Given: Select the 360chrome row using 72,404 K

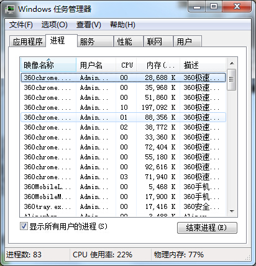Looking at the screenshot, I should click(x=123, y=147).
